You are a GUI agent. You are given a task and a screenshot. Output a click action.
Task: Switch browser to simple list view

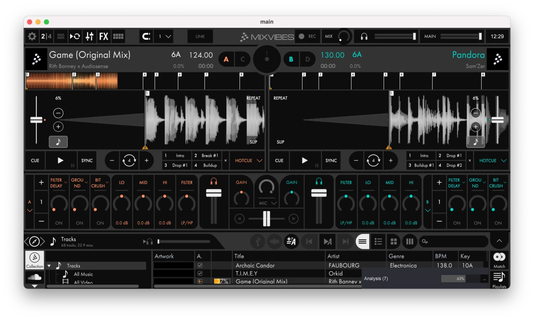[362, 242]
